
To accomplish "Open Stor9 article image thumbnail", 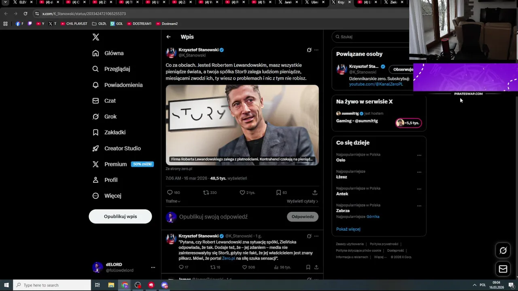I will 242,125.
